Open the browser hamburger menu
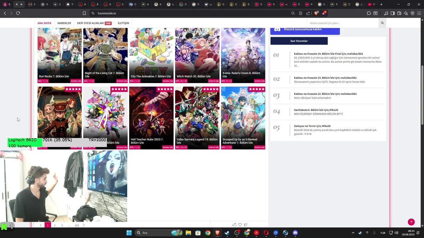Screen dimensions: 424x238 (x=419, y=13)
